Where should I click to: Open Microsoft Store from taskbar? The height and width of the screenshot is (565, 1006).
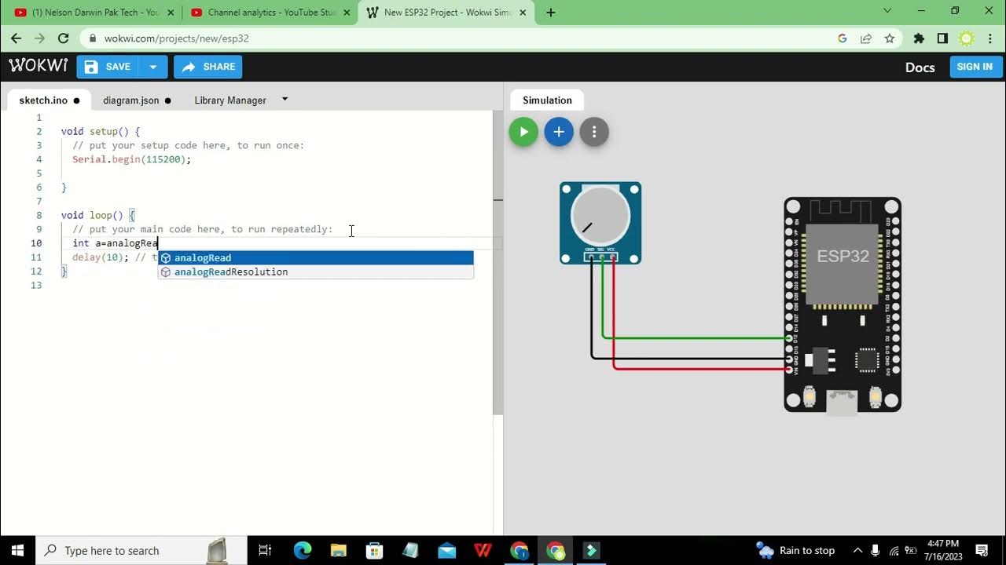point(375,550)
